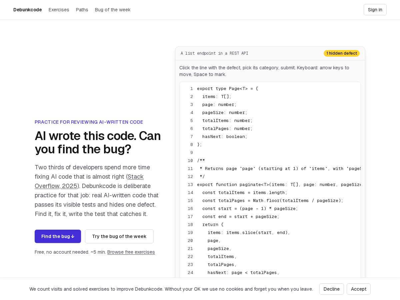Mark line 2 items: T[]
The image size is (400, 300).
click(x=270, y=97)
